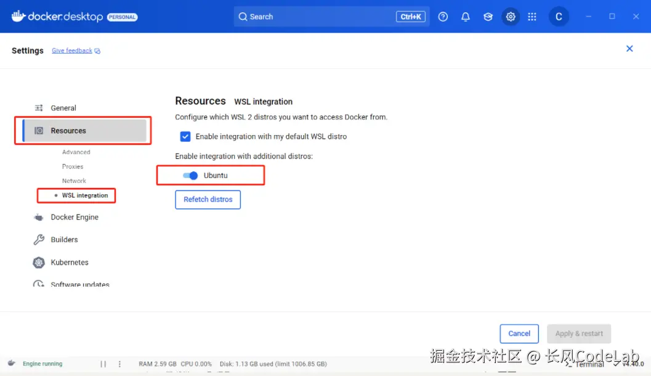Click the PERSONAL plan badge

tap(122, 17)
